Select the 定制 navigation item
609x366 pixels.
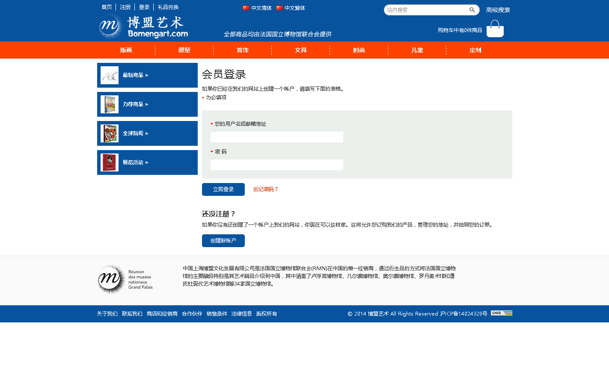pos(475,50)
